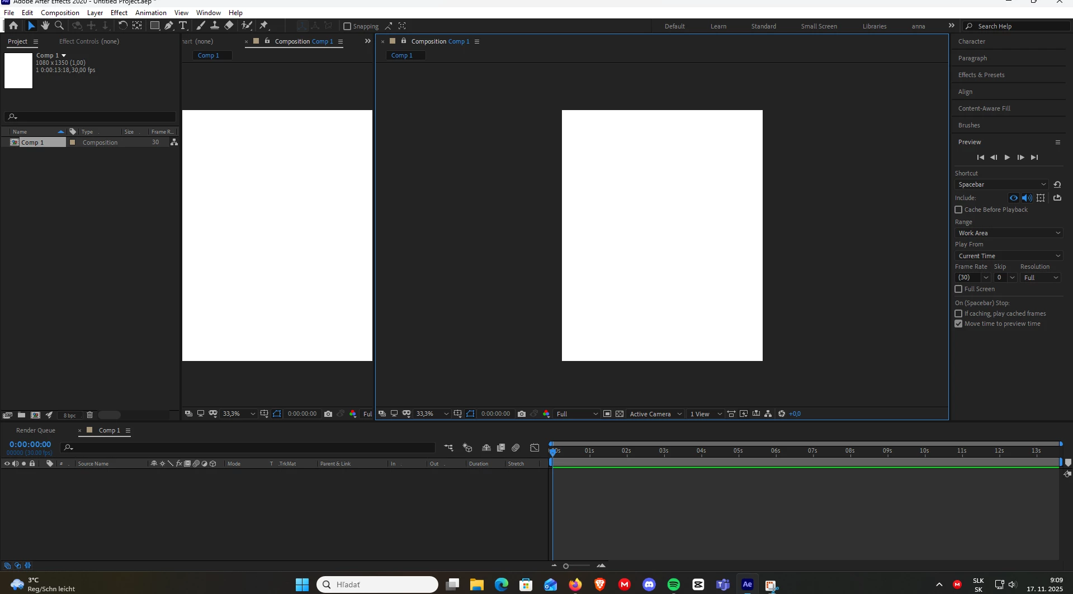Screen dimensions: 1073x594
Task: Click the 05s mark on timeline ruler
Action: click(x=738, y=450)
